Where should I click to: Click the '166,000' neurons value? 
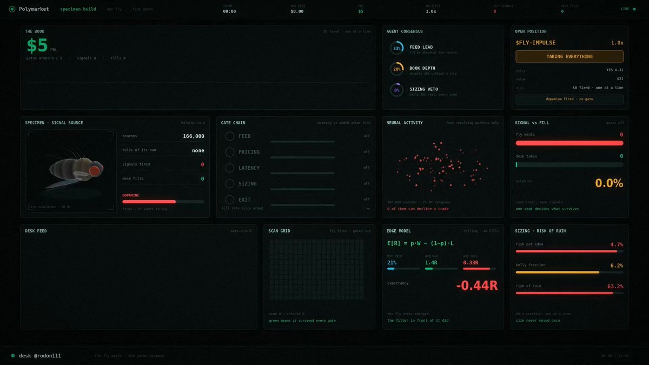point(194,136)
